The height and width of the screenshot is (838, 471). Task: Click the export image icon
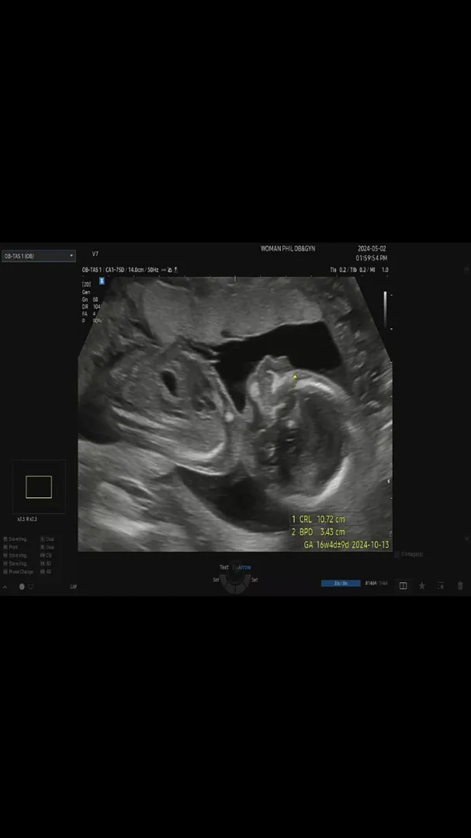[x=441, y=586]
